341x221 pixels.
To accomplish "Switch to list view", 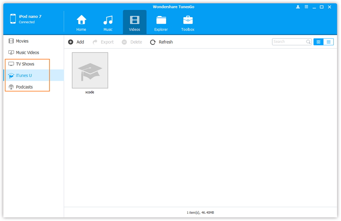I will (329, 42).
